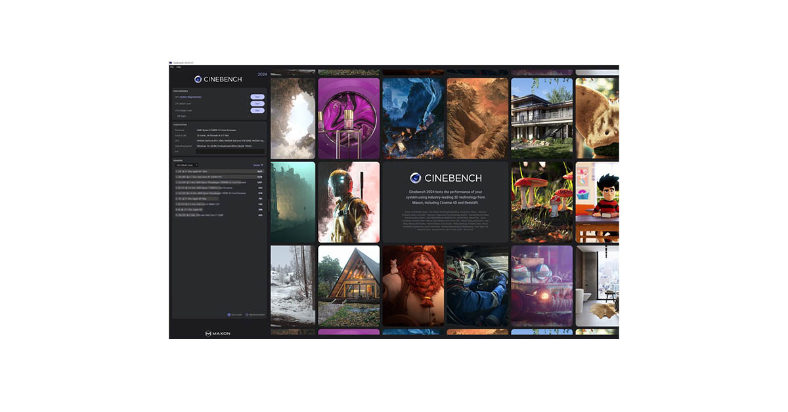This screenshot has height=412, width=788.
Task: Open the bathroom interior render thumbnail
Action: [598, 286]
